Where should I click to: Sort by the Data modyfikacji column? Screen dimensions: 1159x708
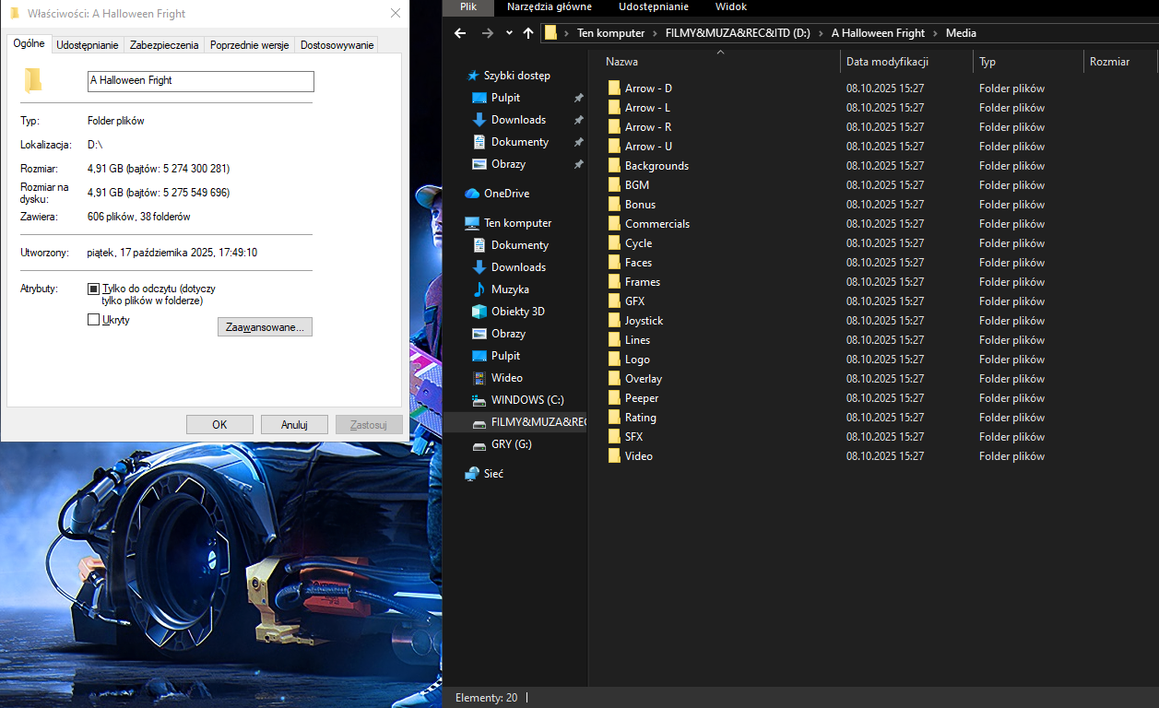(887, 62)
